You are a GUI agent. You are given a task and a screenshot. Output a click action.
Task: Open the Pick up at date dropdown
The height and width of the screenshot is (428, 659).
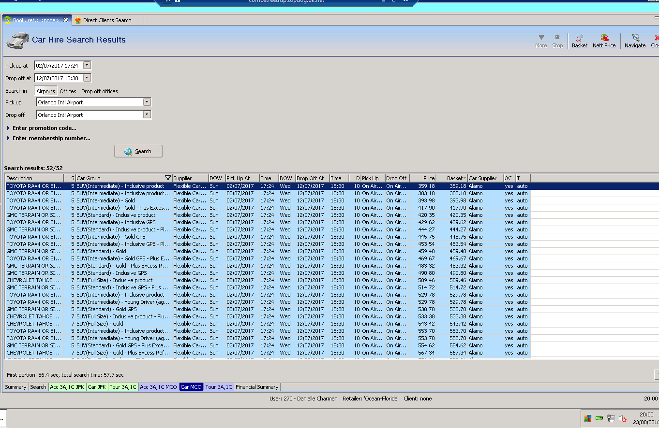pyautogui.click(x=87, y=65)
